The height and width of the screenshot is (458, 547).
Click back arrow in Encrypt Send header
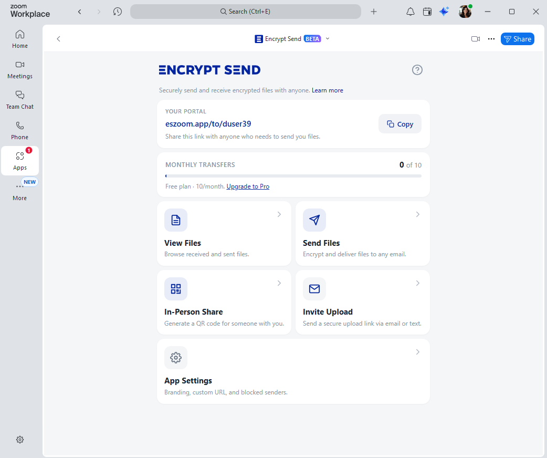[59, 39]
